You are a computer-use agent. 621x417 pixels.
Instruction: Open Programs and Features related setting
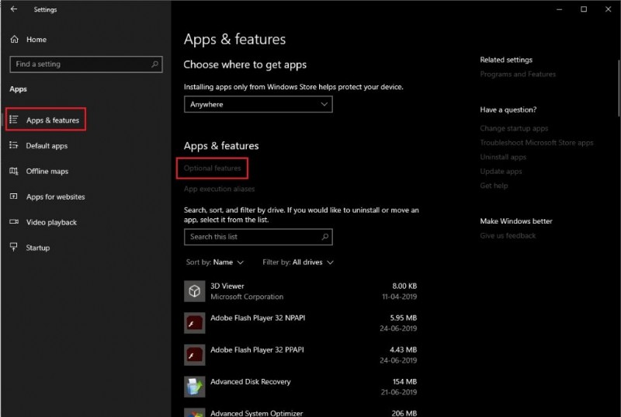tap(518, 75)
